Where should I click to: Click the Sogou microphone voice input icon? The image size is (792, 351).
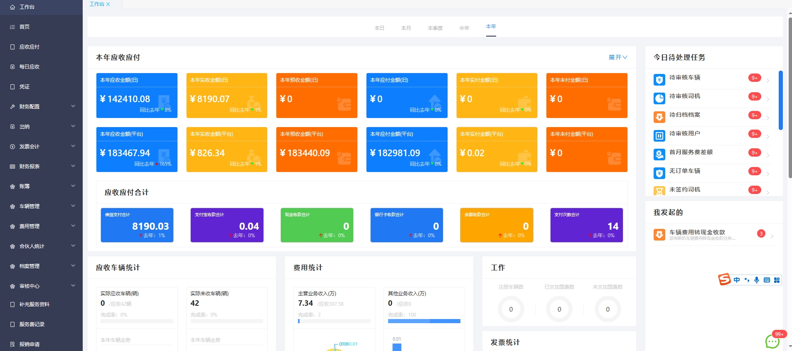(757, 280)
